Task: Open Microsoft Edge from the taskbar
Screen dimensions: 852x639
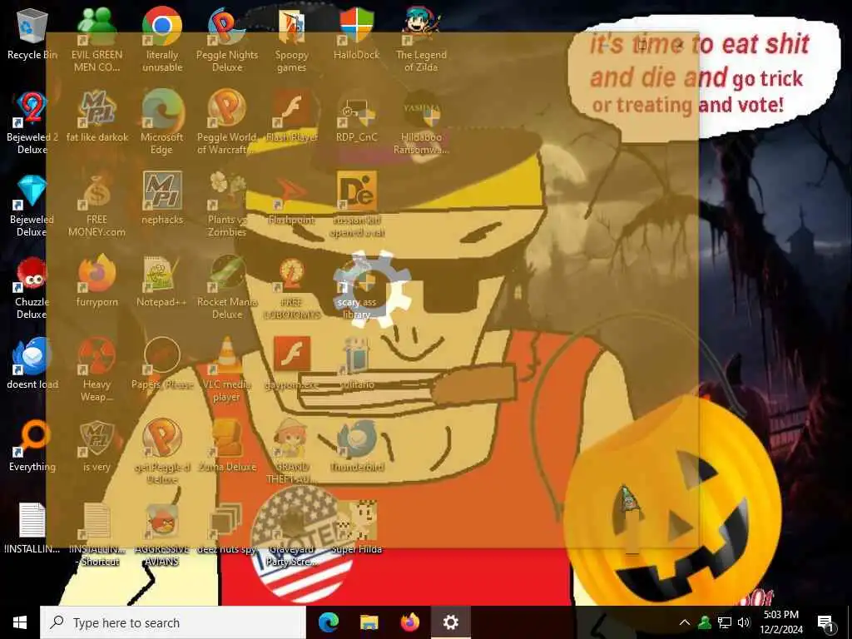Action: (x=328, y=622)
